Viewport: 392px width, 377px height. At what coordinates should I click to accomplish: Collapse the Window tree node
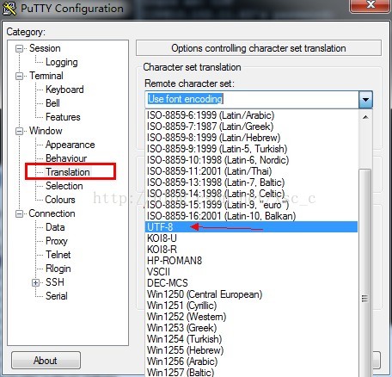[x=19, y=131]
